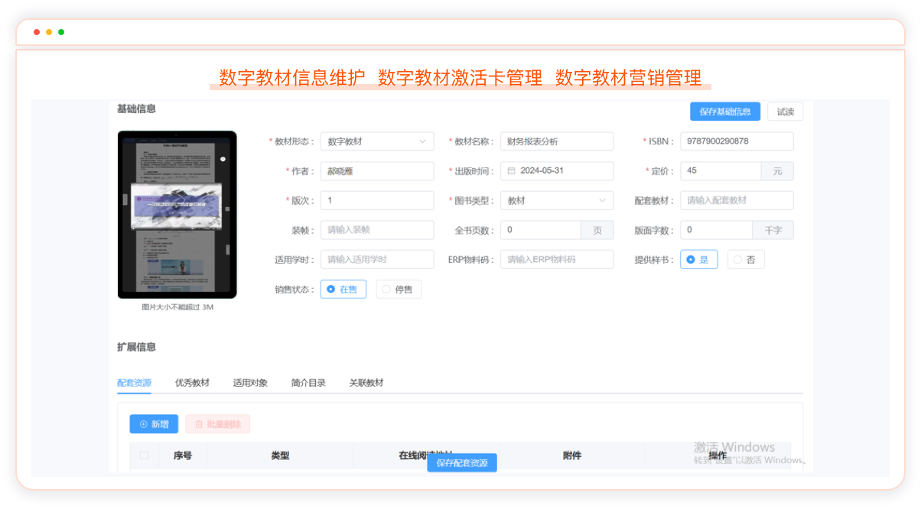Tick the select-all checkbox in table header
This screenshot has height=509, width=921.
click(x=145, y=456)
